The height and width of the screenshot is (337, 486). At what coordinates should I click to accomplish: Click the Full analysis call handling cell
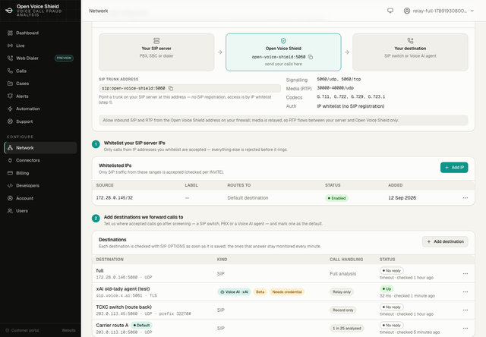342,274
